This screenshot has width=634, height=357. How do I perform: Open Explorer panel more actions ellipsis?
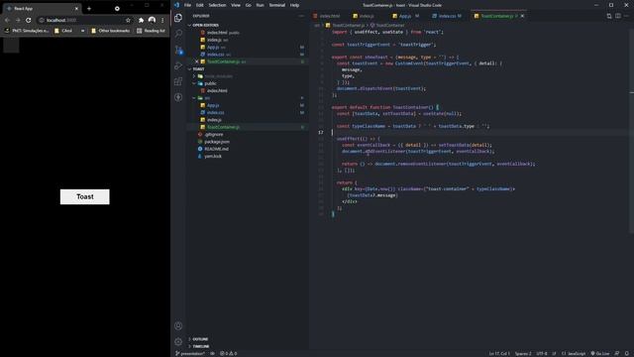pyautogui.click(x=301, y=16)
